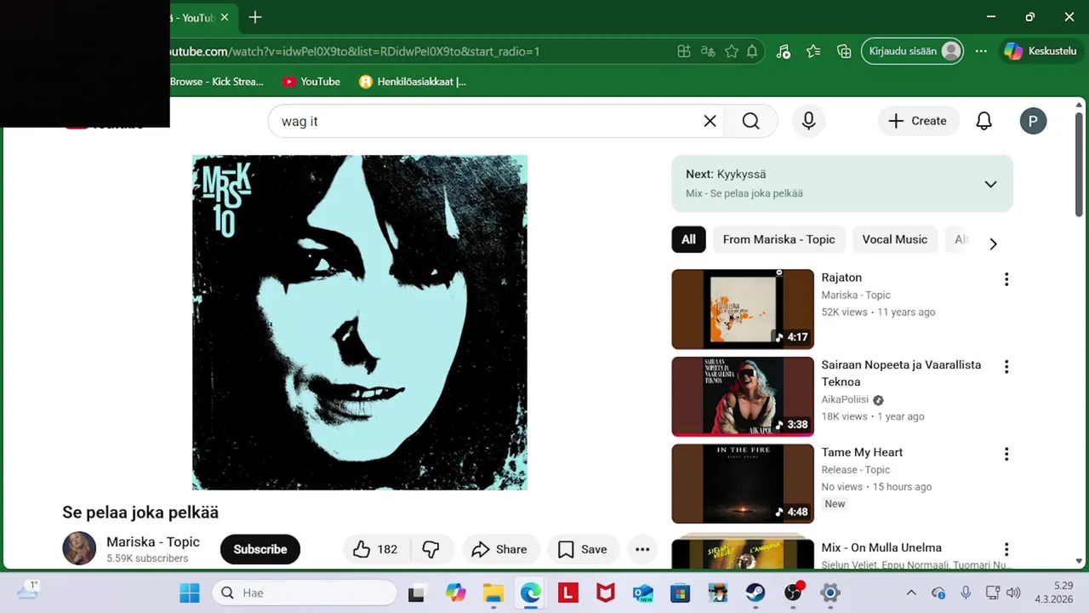
Task: Open options menu for Sairaan Nopeeta video
Action: pyautogui.click(x=1006, y=366)
